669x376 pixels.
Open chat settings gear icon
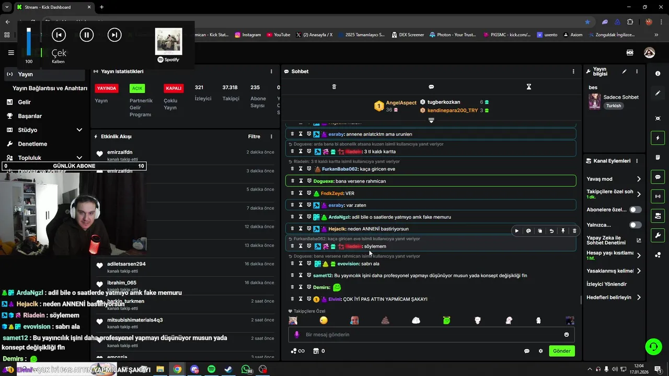pos(541,351)
